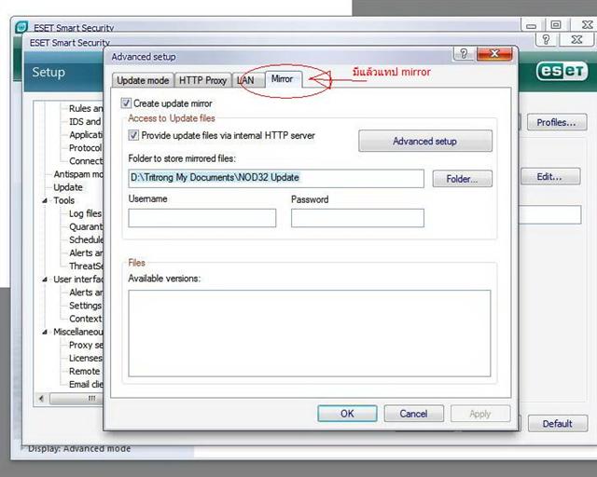Image resolution: width=597 pixels, height=477 pixels.
Task: Confirm with the OK button
Action: click(x=347, y=414)
